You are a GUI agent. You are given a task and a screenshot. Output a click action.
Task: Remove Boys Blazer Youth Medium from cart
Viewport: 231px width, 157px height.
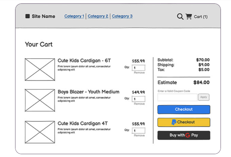[139, 104]
